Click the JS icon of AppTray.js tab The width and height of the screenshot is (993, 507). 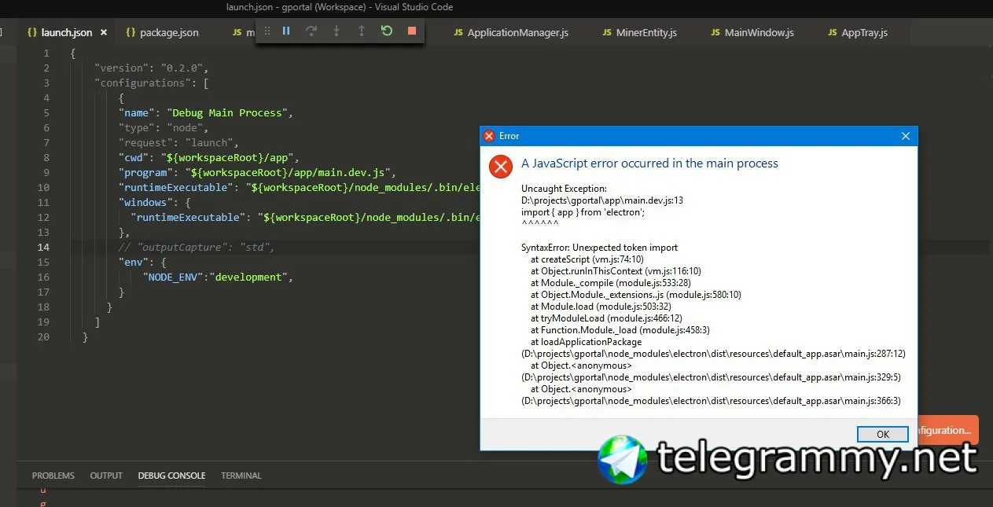[x=833, y=32]
